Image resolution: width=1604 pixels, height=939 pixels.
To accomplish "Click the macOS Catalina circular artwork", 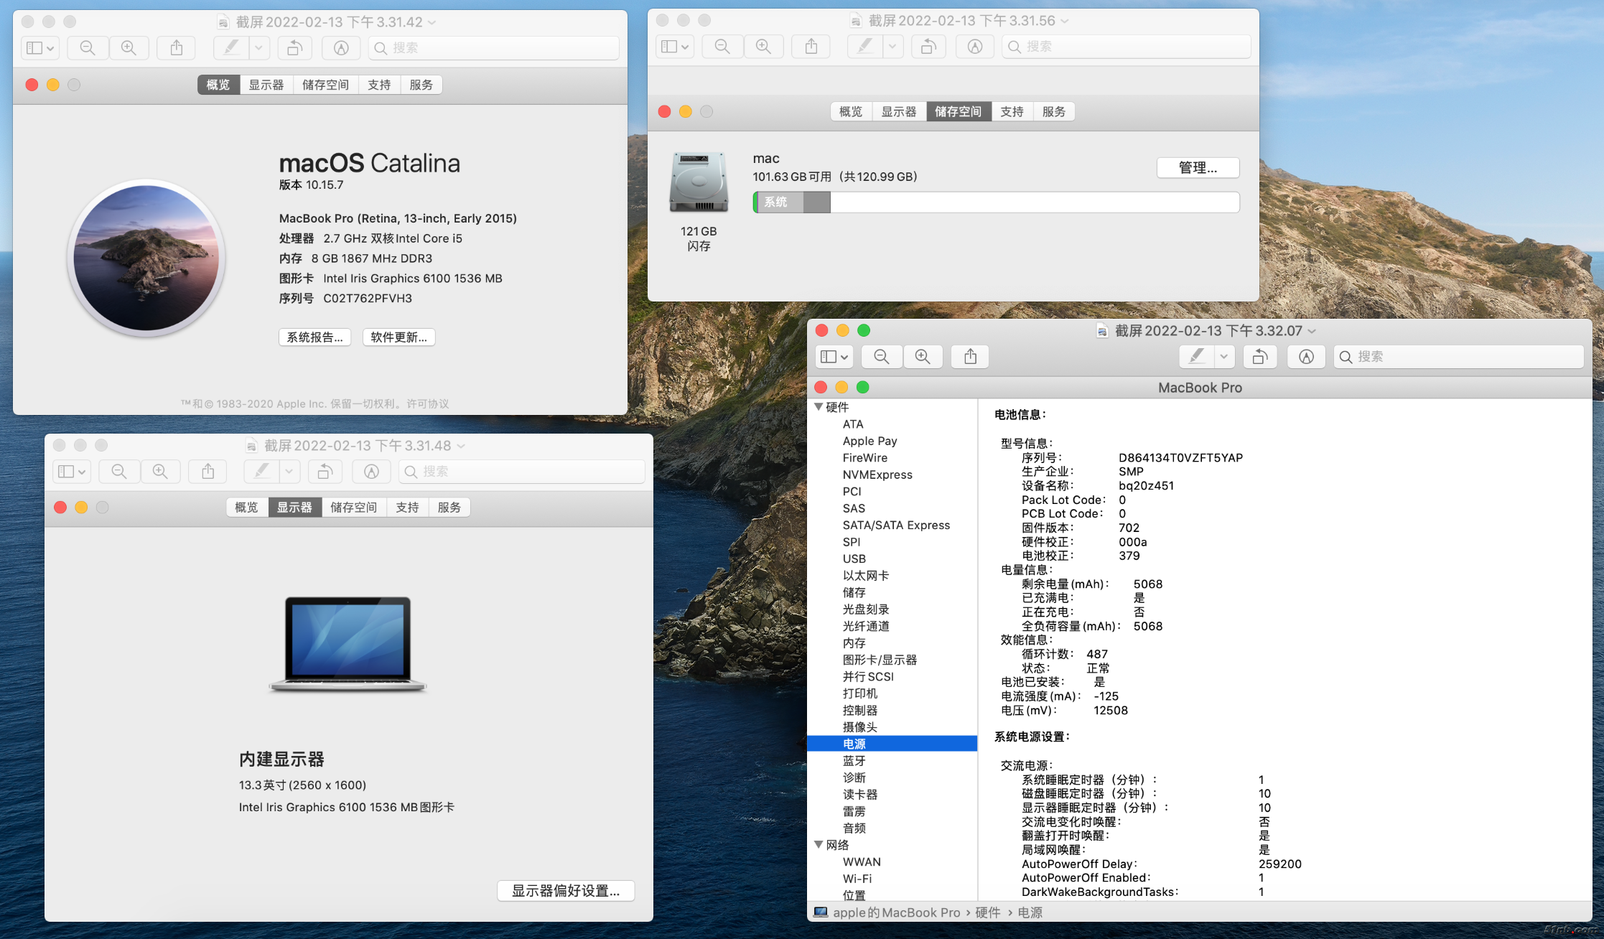I will pyautogui.click(x=147, y=258).
